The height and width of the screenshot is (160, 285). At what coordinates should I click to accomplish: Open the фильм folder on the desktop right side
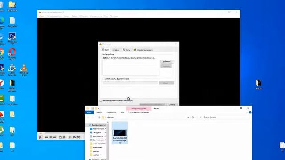[259, 84]
